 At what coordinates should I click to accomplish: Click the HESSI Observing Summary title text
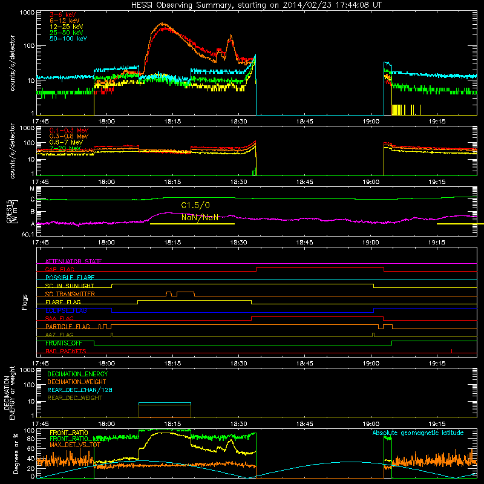pyautogui.click(x=256, y=5)
